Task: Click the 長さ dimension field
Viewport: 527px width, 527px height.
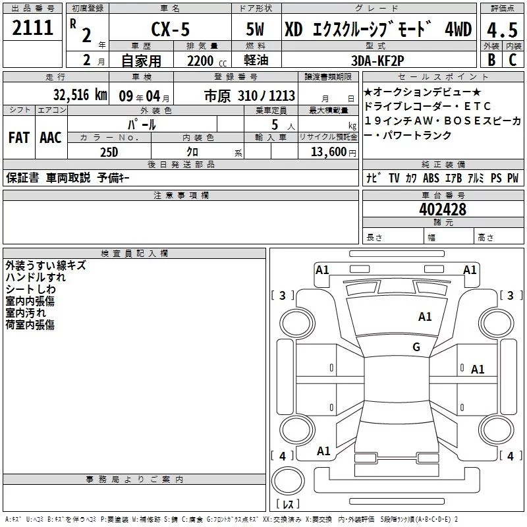Action: (393, 236)
